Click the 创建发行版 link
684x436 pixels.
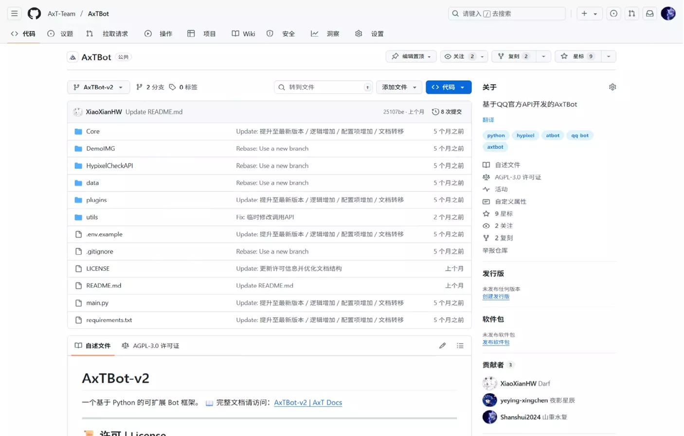click(x=496, y=296)
